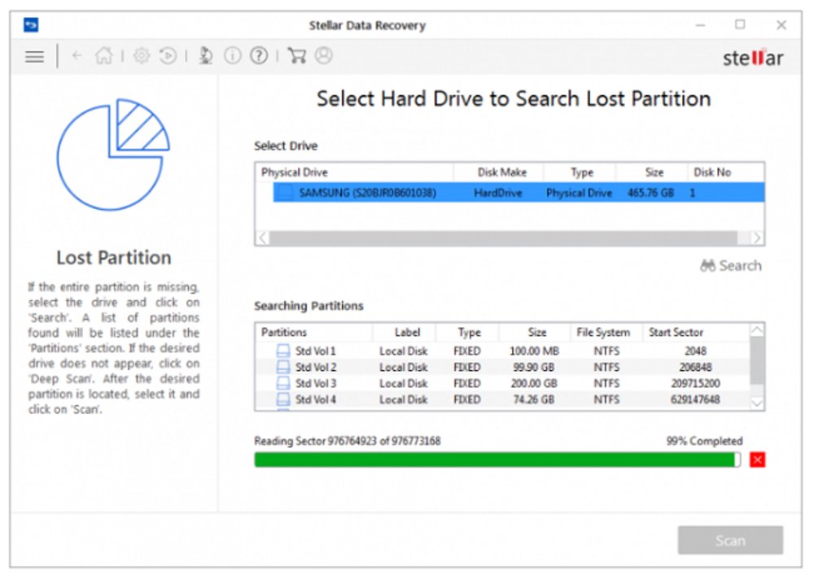Image resolution: width=814 pixels, height=575 pixels.
Task: Click start sector 206848
Action: click(695, 367)
